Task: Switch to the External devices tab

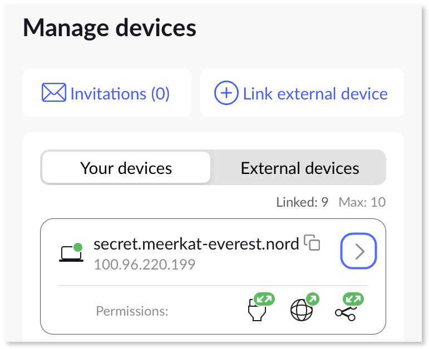Action: 299,168
